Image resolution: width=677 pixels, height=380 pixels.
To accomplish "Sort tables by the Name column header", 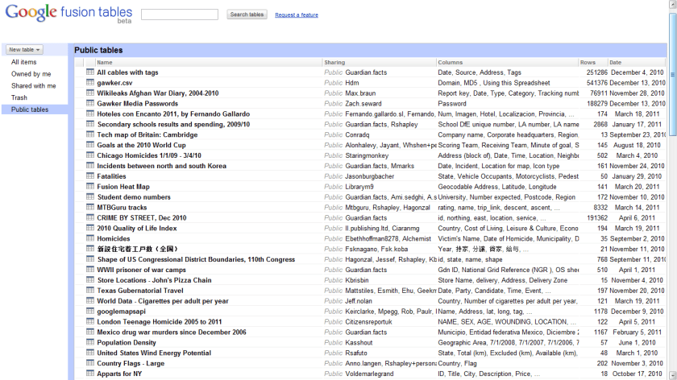I will point(105,62).
